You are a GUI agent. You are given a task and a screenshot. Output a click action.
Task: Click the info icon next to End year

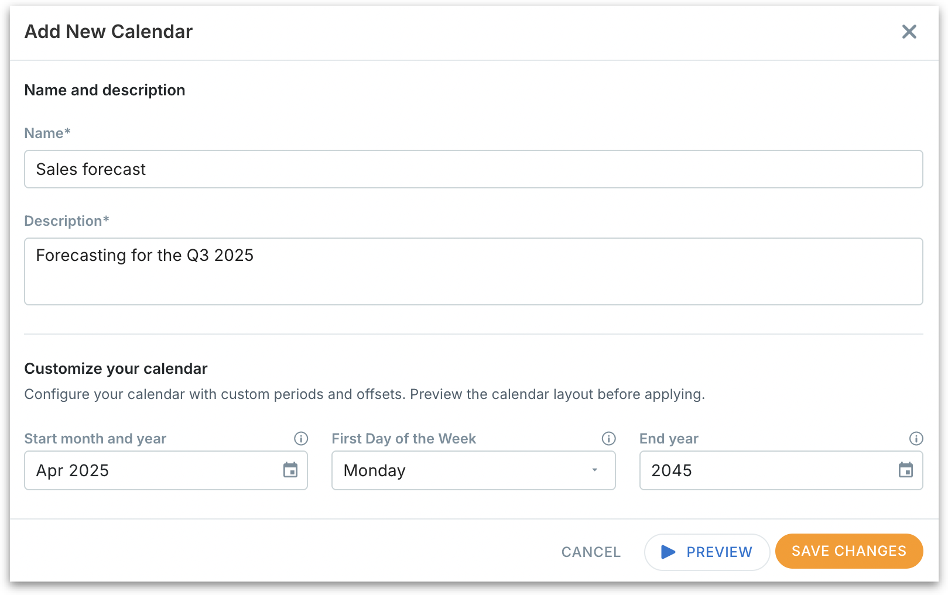(x=916, y=439)
